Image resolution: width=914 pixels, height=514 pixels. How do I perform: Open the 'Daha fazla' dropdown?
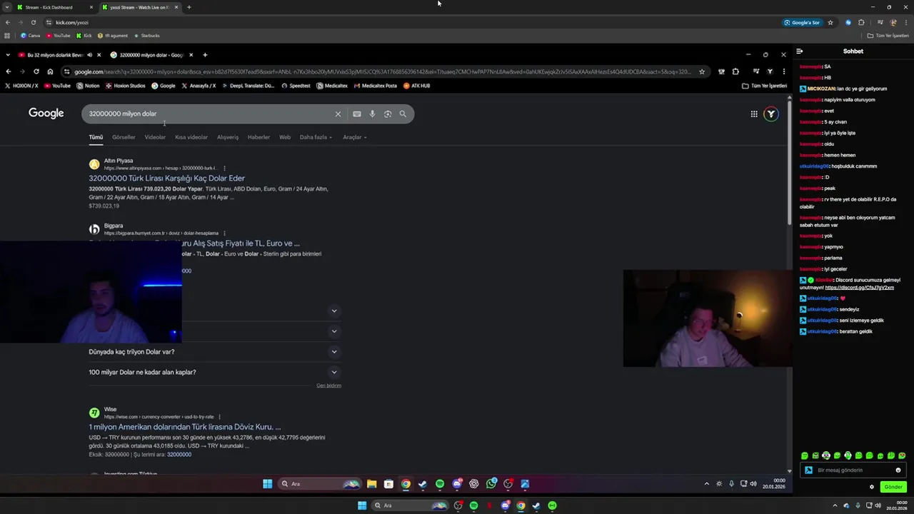316,137
